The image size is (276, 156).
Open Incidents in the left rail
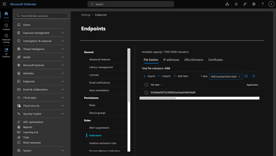pos(6,27)
